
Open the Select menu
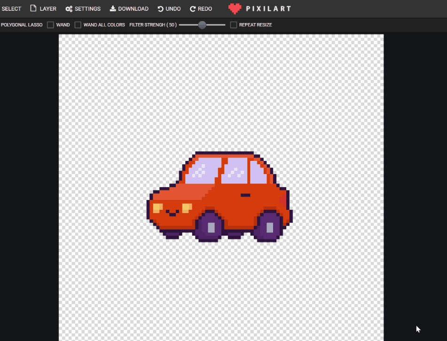11,9
